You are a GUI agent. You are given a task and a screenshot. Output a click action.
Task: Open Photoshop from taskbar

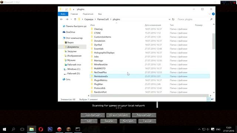50,129
